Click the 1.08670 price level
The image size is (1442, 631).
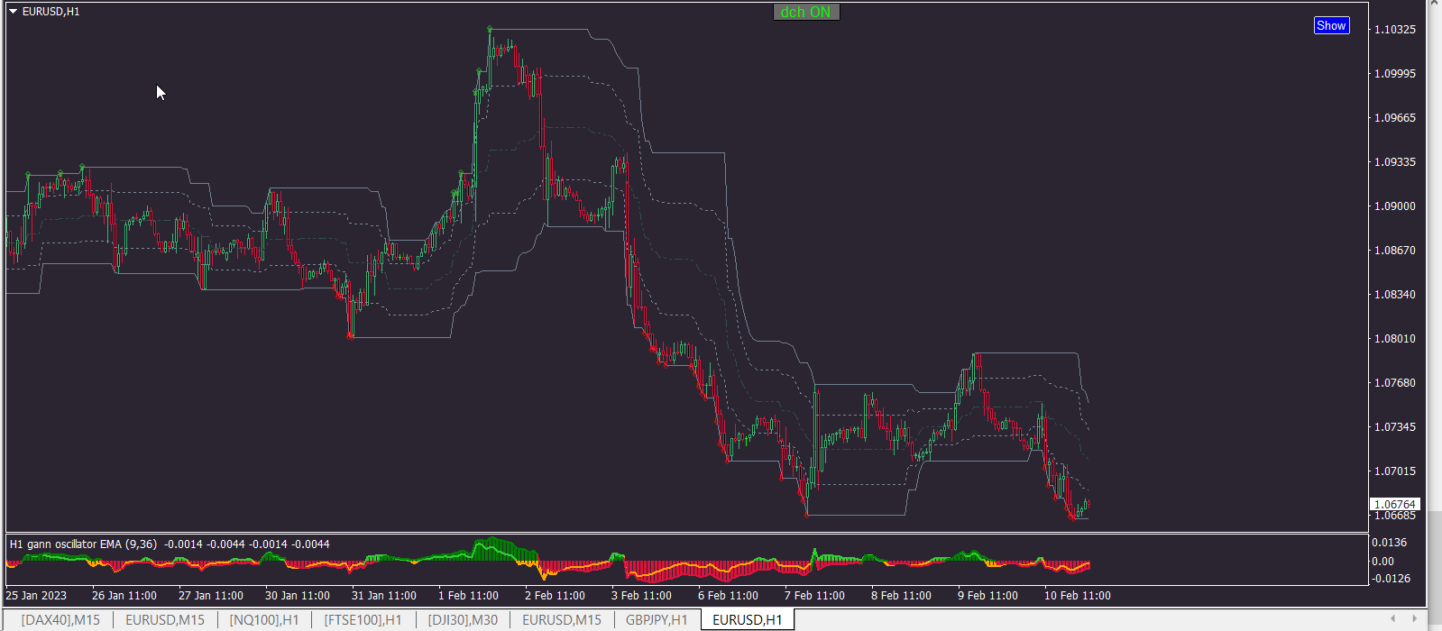click(1395, 251)
